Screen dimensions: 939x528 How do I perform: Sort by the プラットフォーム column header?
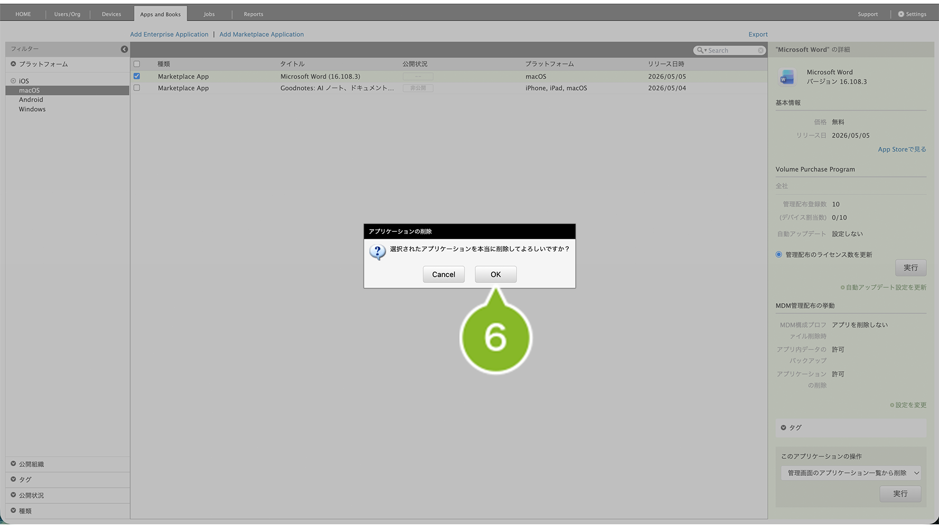pyautogui.click(x=549, y=64)
